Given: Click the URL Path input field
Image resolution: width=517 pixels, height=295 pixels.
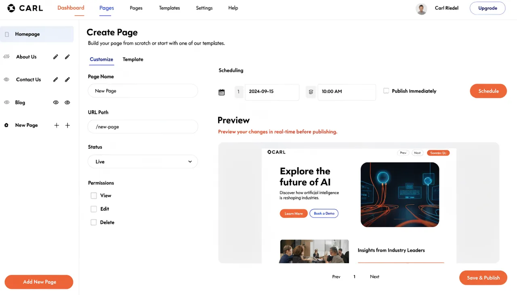Looking at the screenshot, I should click(143, 127).
